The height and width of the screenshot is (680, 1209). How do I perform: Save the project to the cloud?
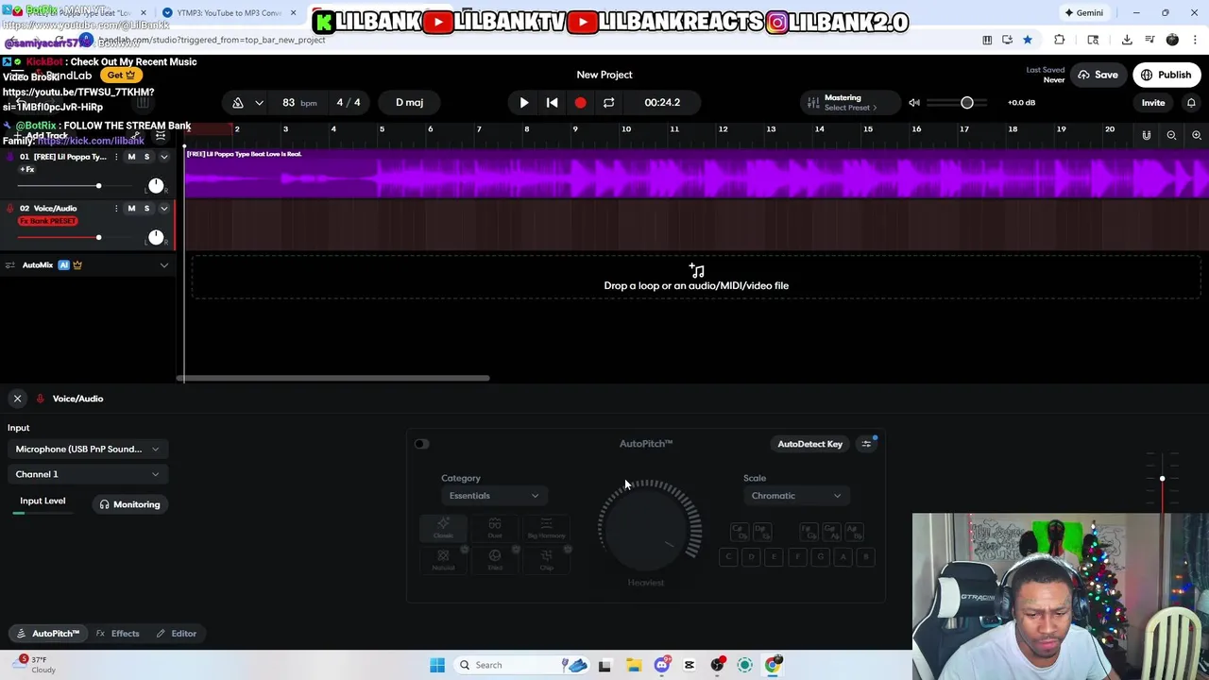pos(1098,75)
